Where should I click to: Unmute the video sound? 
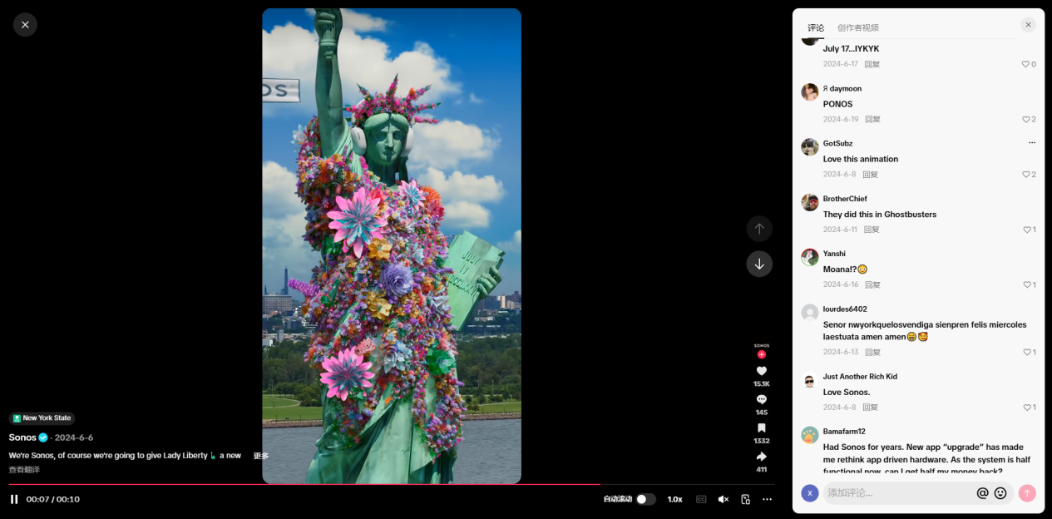point(723,499)
